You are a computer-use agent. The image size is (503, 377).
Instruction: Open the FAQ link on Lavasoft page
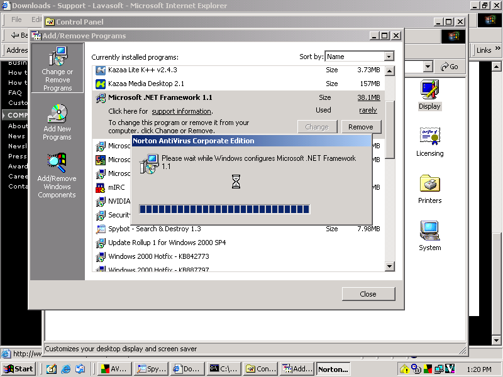pyautogui.click(x=15, y=92)
